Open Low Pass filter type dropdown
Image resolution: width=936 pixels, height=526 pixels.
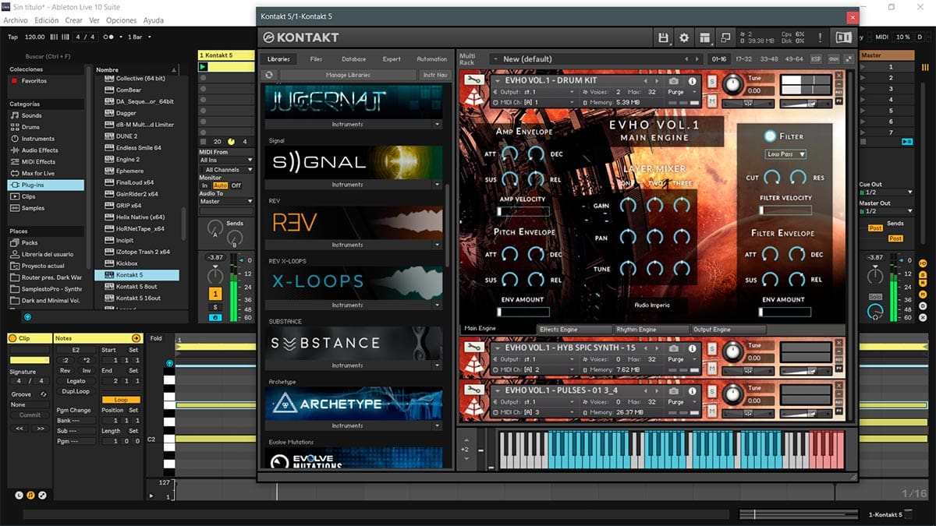point(785,154)
